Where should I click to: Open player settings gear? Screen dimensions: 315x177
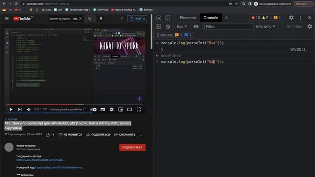click(112, 109)
